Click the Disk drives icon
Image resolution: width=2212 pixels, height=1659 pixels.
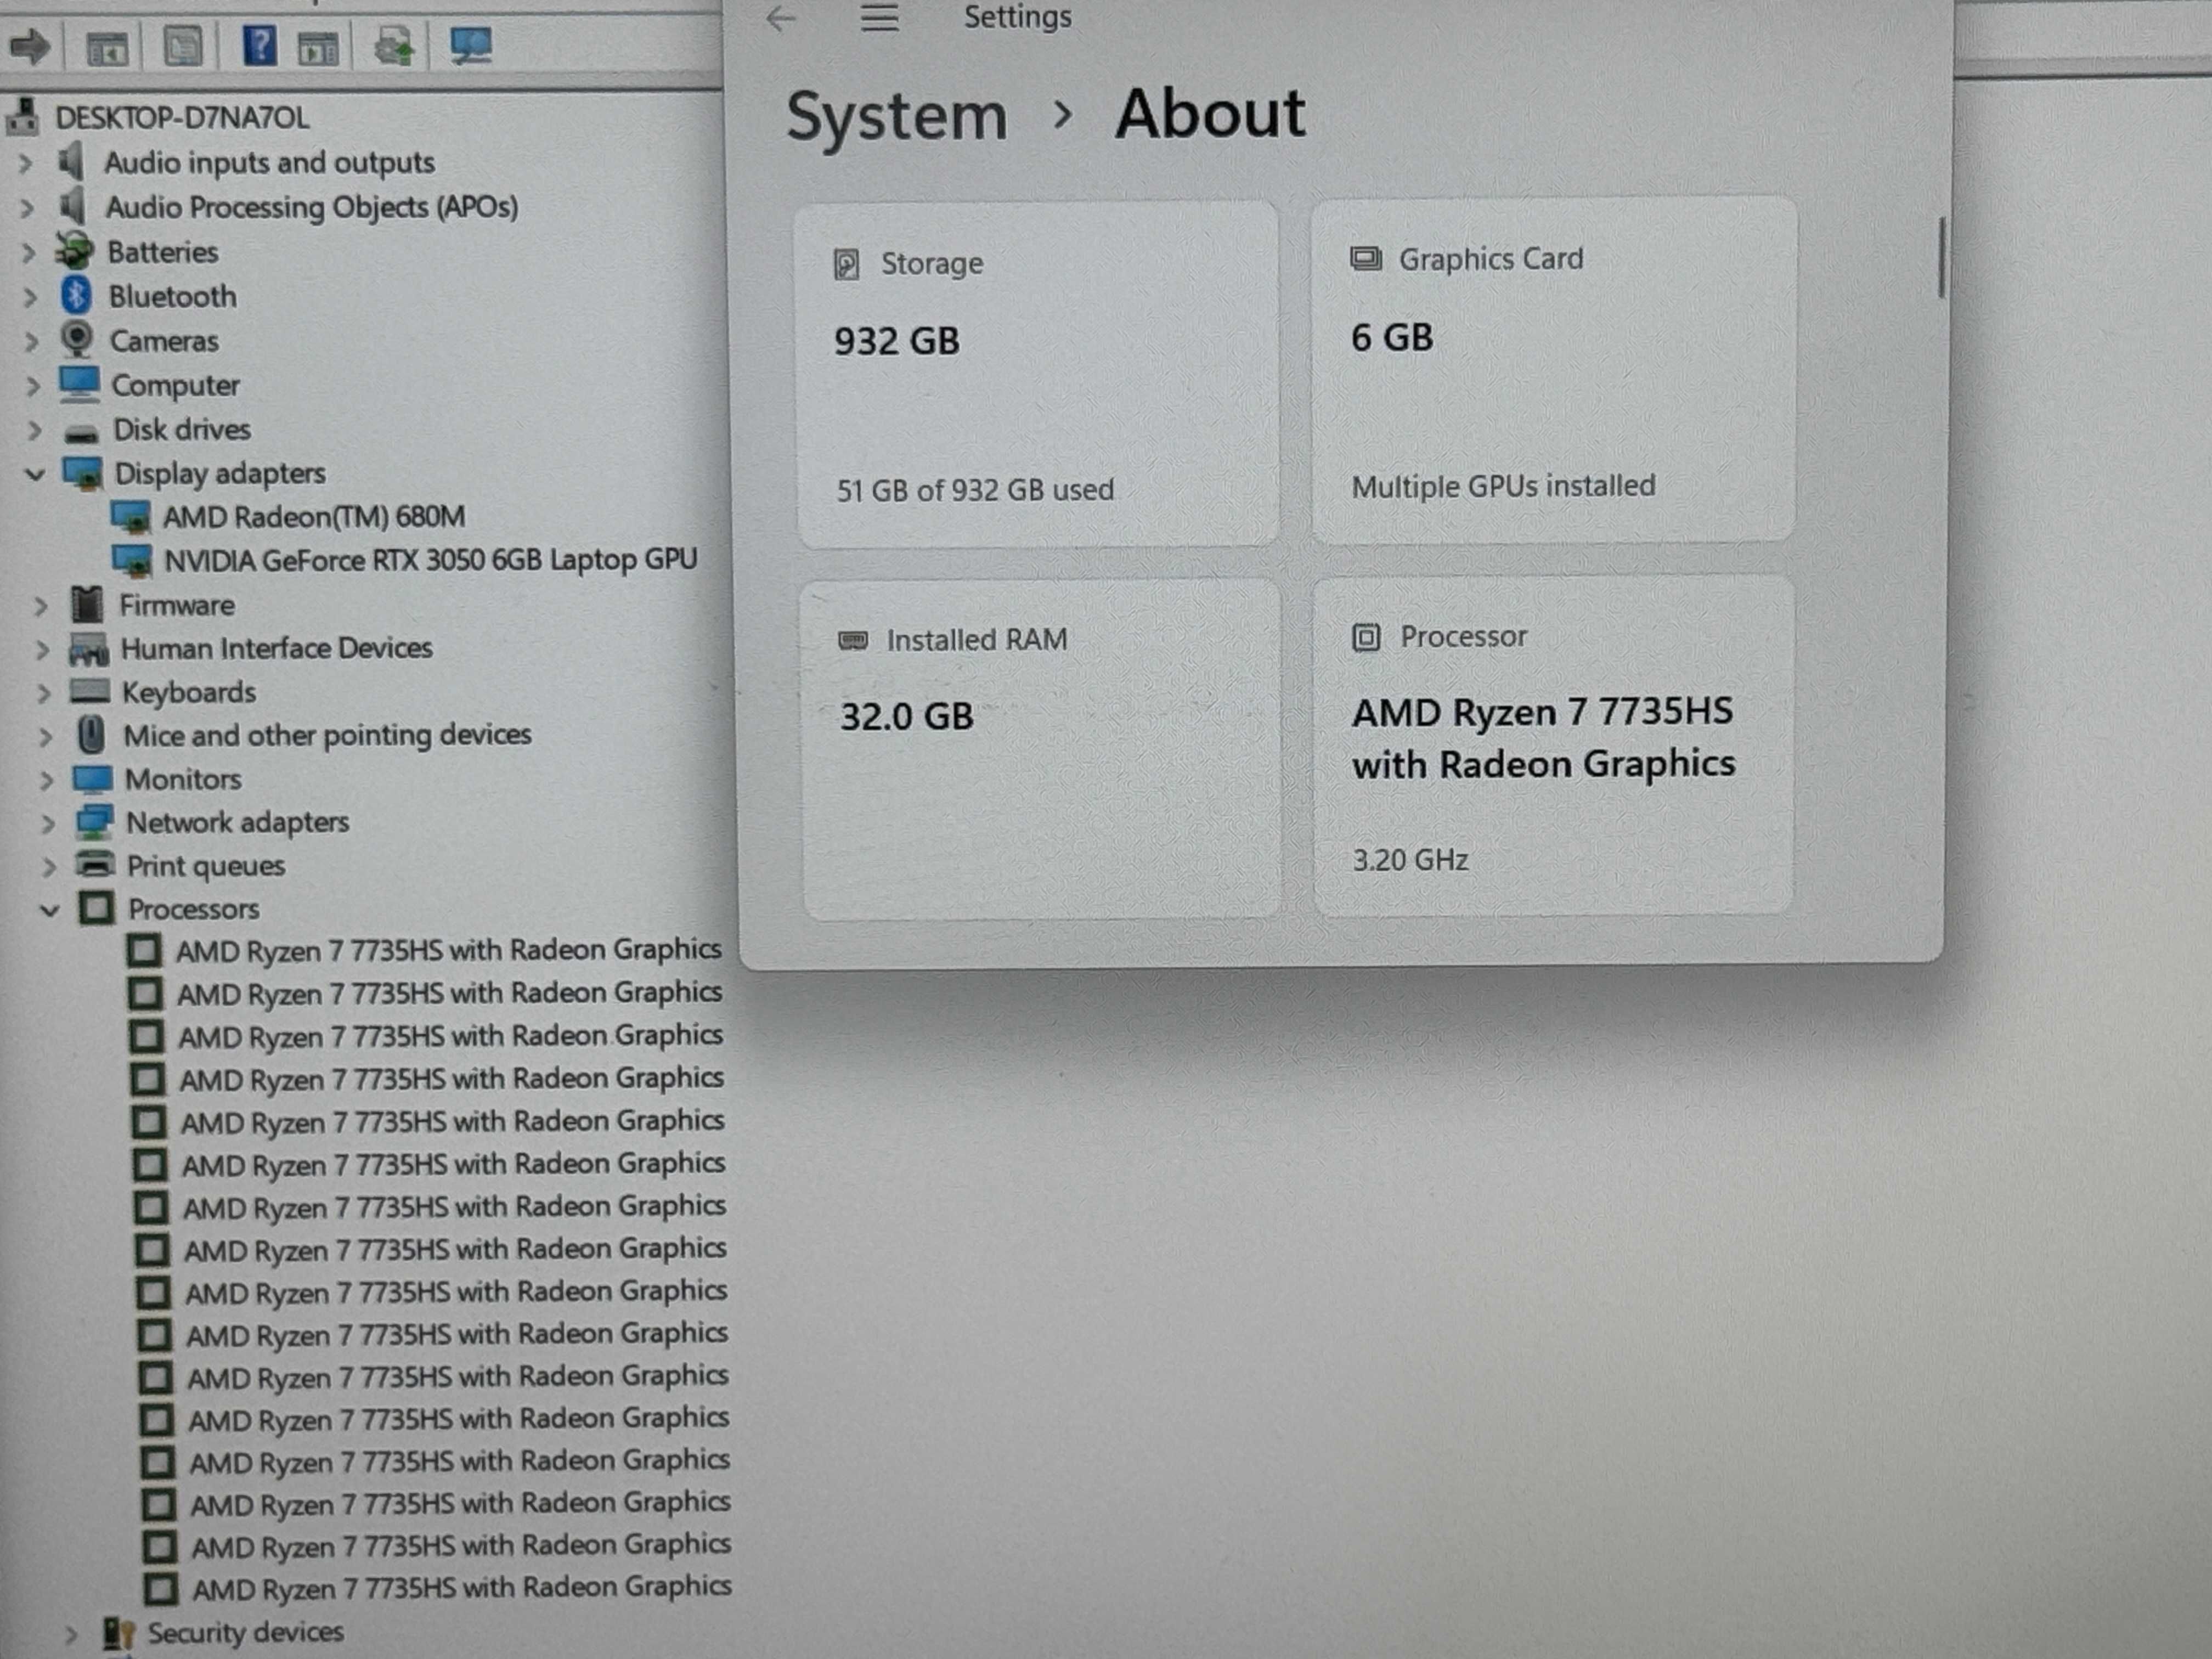82,433
